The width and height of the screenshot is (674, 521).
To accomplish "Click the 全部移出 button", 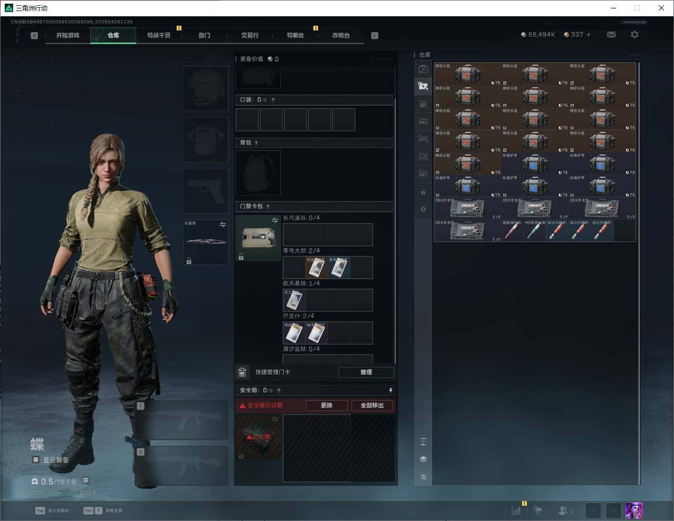I will [x=372, y=405].
